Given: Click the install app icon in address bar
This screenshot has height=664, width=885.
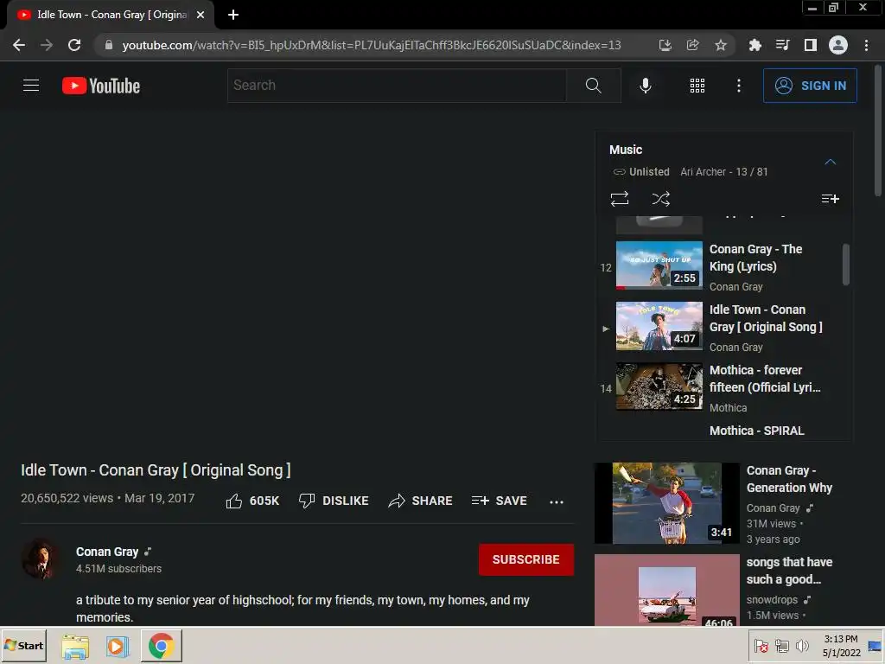Looking at the screenshot, I should [665, 45].
